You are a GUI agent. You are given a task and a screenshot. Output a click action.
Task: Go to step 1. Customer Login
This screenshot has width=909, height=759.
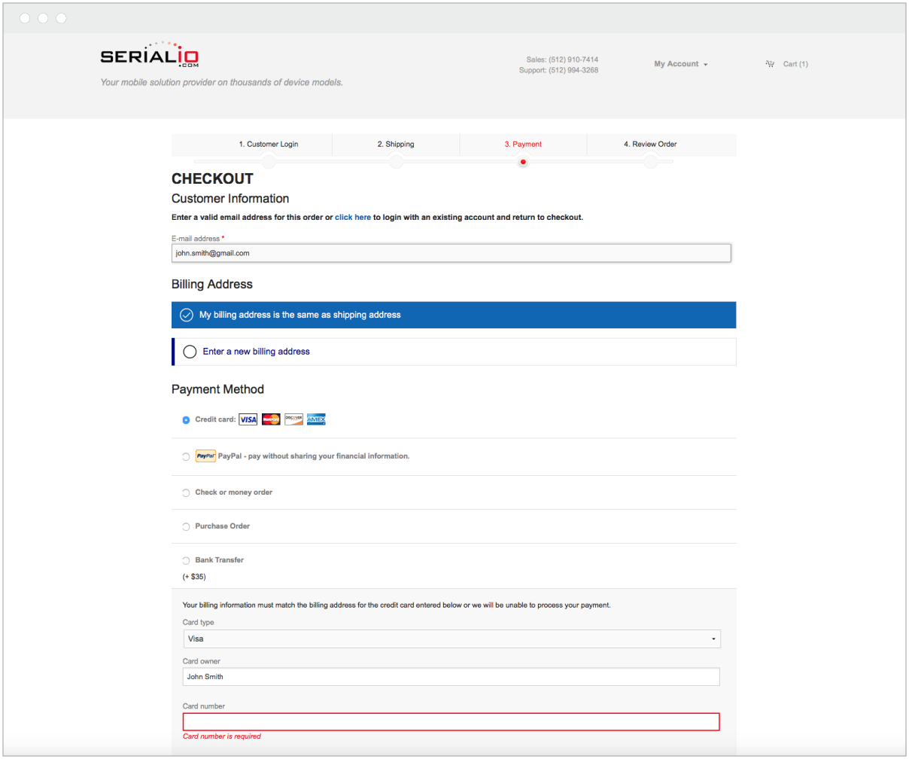tap(269, 144)
